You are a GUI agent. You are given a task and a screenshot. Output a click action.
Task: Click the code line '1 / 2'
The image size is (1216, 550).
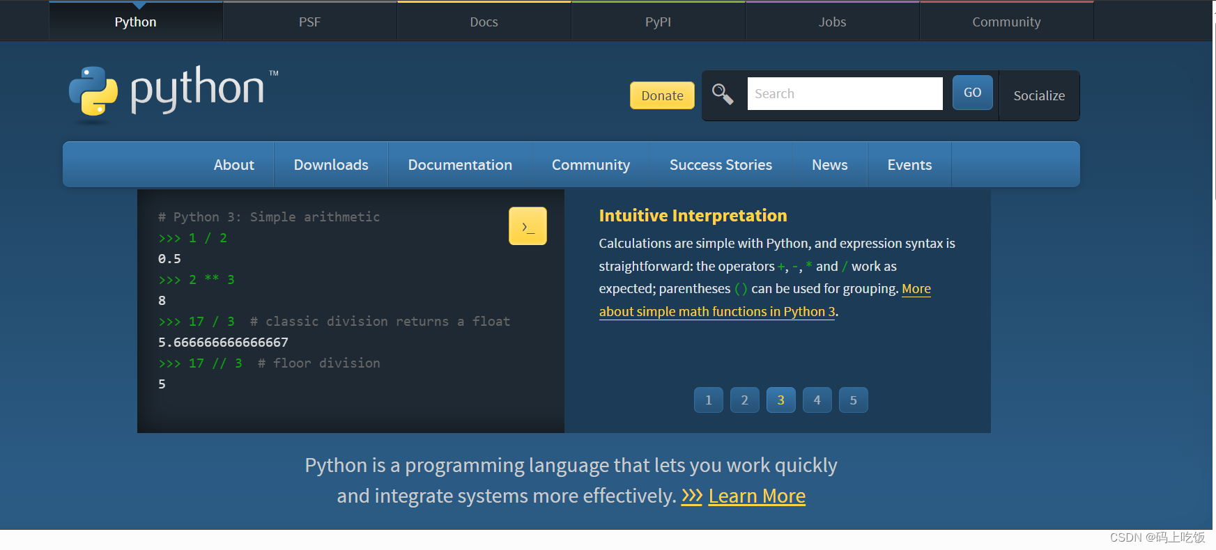pos(192,238)
